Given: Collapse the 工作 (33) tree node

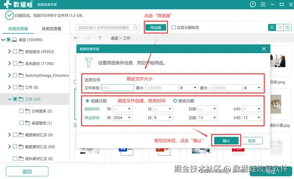Looking at the screenshot, I should point(9,99).
